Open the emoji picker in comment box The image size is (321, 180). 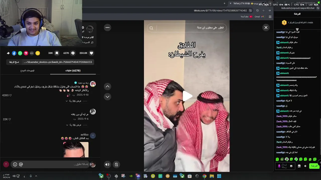click(15, 164)
